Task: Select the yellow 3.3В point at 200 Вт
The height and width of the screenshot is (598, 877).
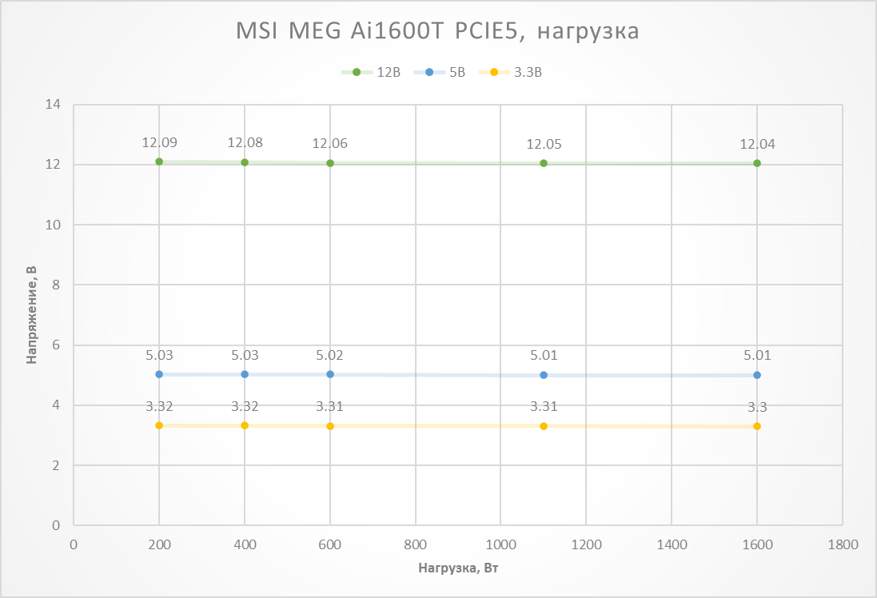Action: coord(159,425)
